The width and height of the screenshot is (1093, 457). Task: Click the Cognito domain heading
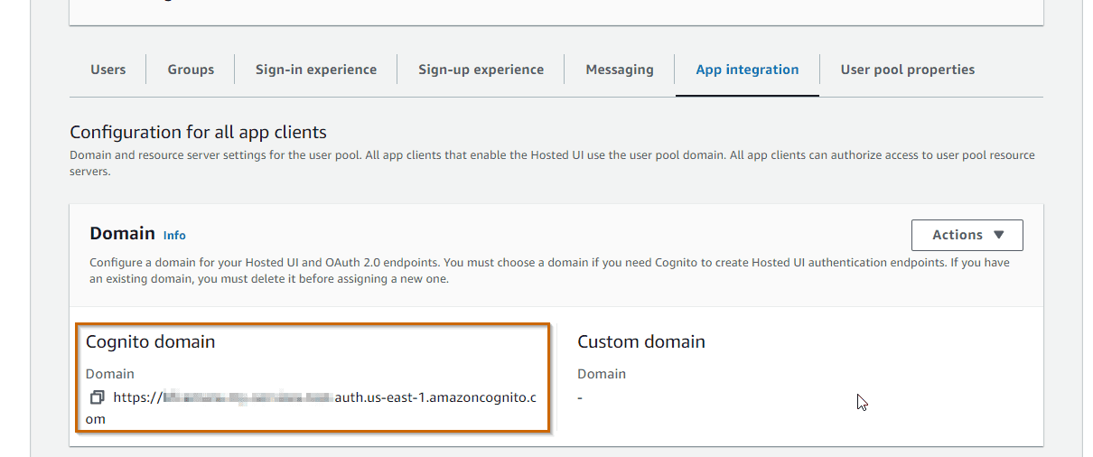click(150, 341)
